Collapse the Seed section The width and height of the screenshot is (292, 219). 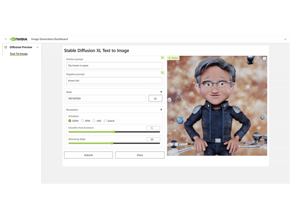(x=161, y=92)
